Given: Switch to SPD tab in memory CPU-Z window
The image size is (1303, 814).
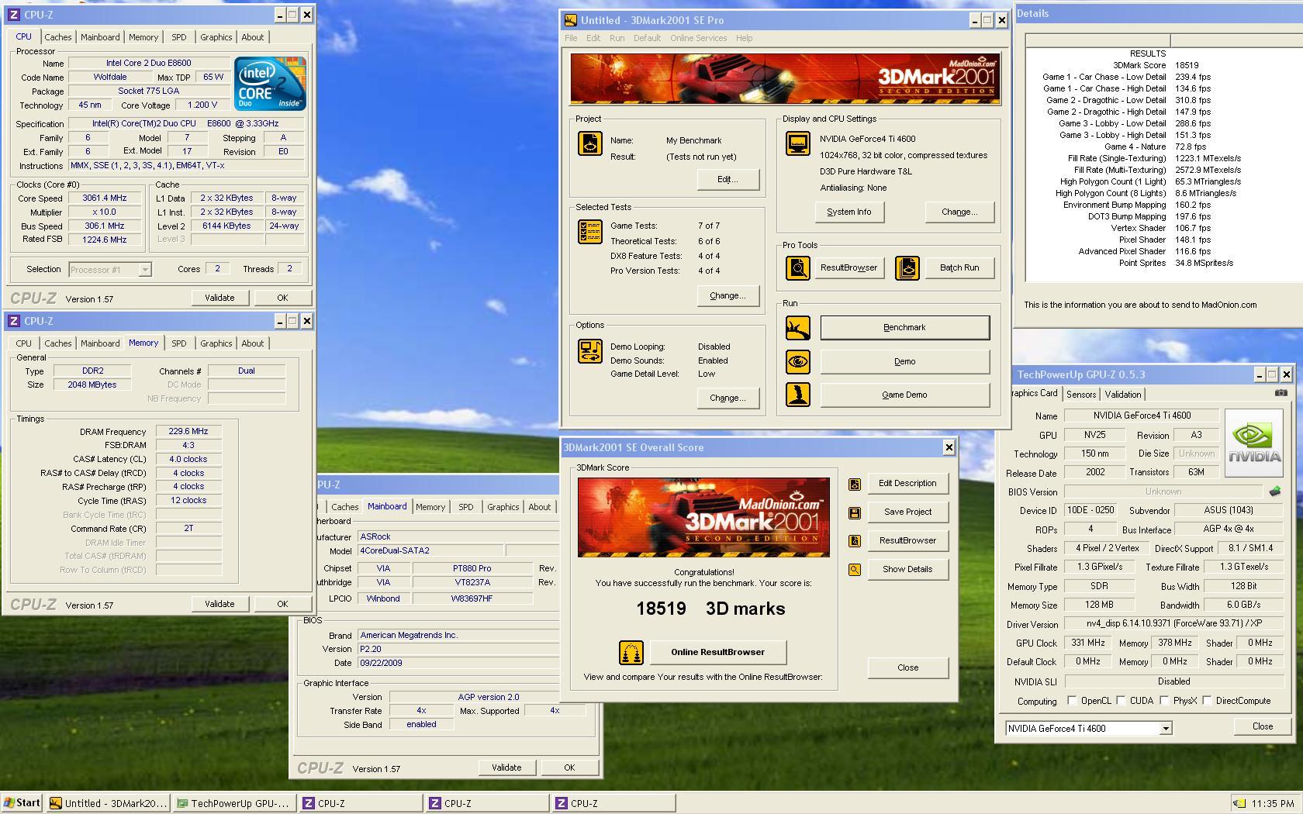Looking at the screenshot, I should pos(179,343).
